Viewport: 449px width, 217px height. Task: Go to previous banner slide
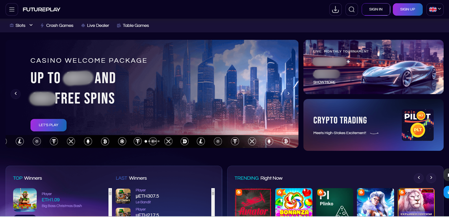pyautogui.click(x=16, y=94)
